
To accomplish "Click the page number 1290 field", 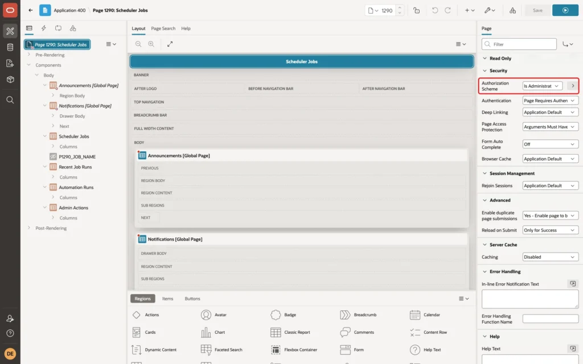I will [387, 10].
